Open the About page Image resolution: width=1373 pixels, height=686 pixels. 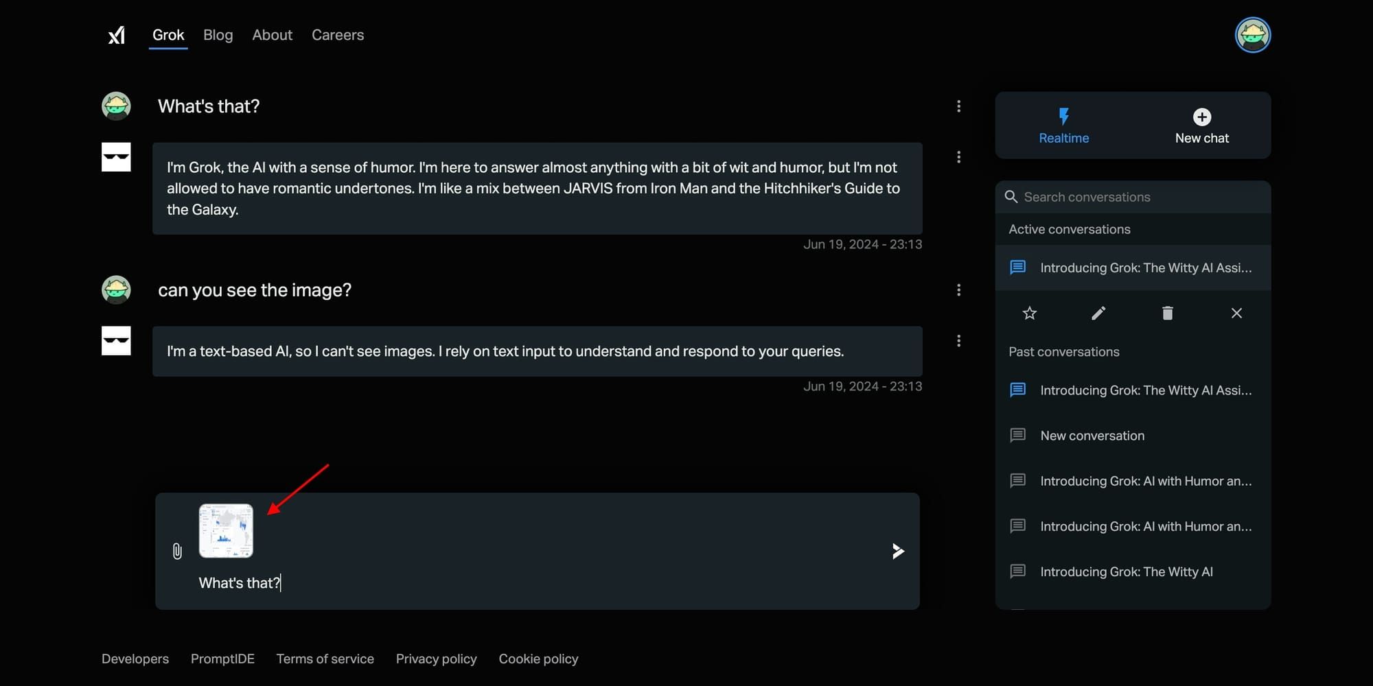pyautogui.click(x=272, y=34)
